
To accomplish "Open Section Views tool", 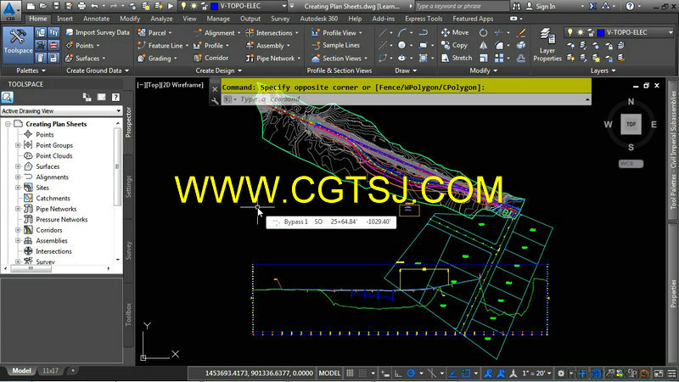I will pyautogui.click(x=339, y=58).
